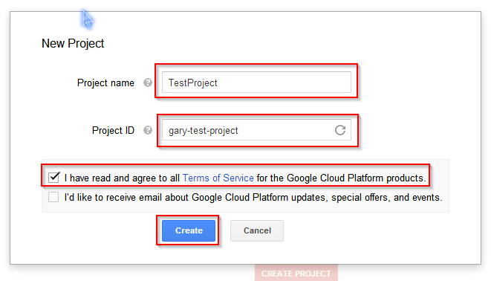This screenshot has height=281, width=491.
Task: Click the Project ID help icon
Action: point(148,130)
